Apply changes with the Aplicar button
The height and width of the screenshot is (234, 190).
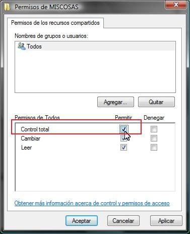pyautogui.click(x=166, y=221)
